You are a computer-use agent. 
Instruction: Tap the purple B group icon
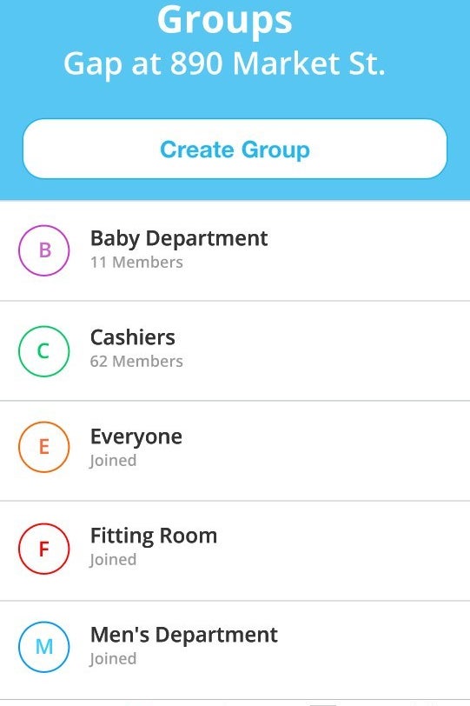click(44, 250)
